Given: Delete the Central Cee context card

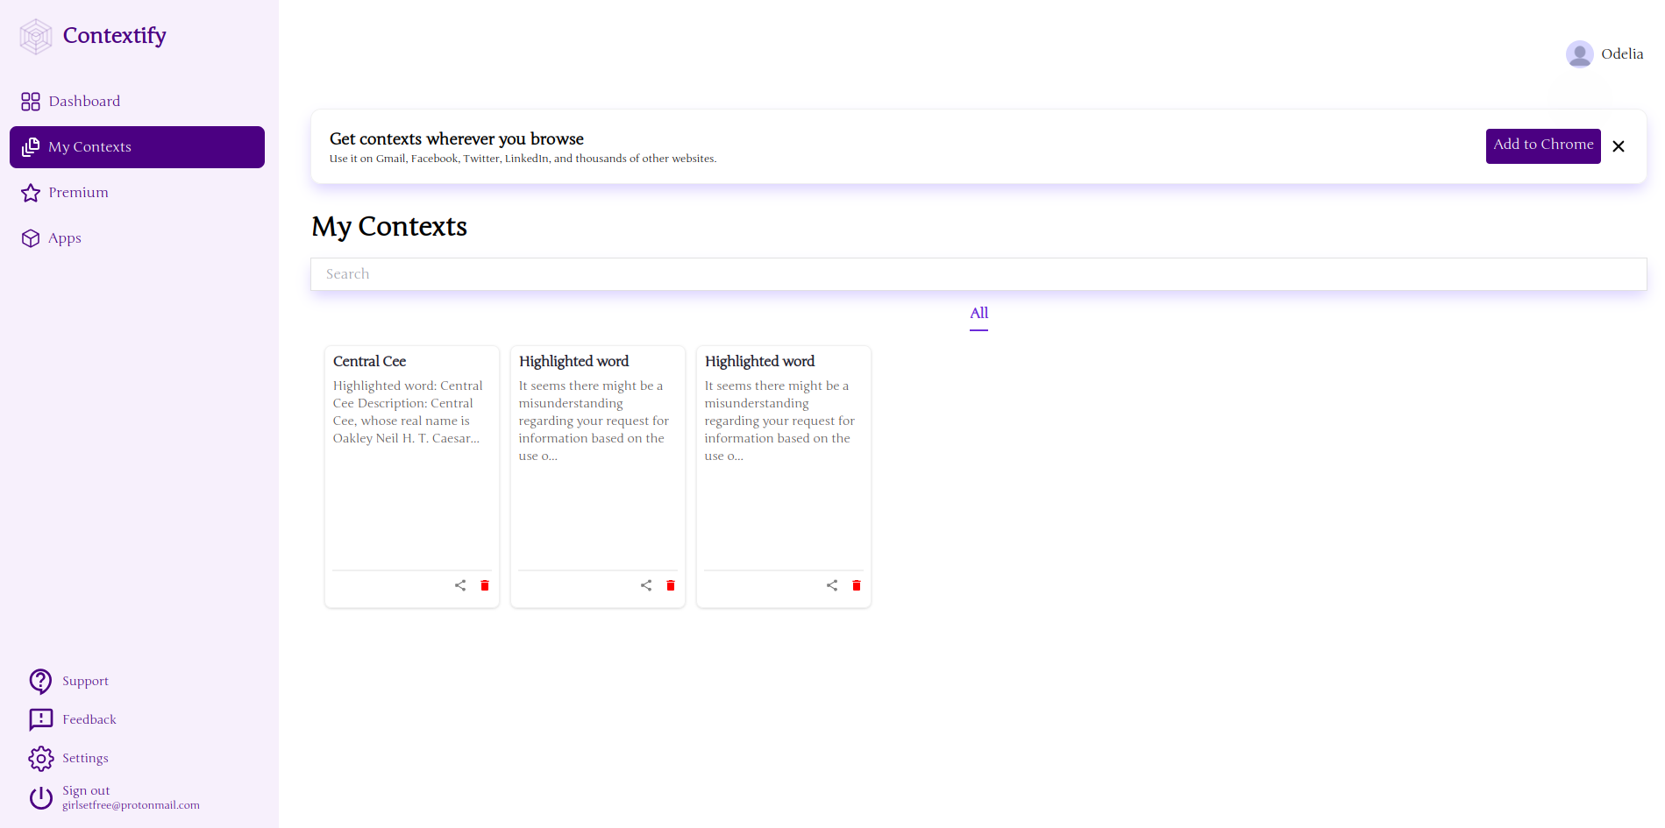Looking at the screenshot, I should [x=485, y=585].
